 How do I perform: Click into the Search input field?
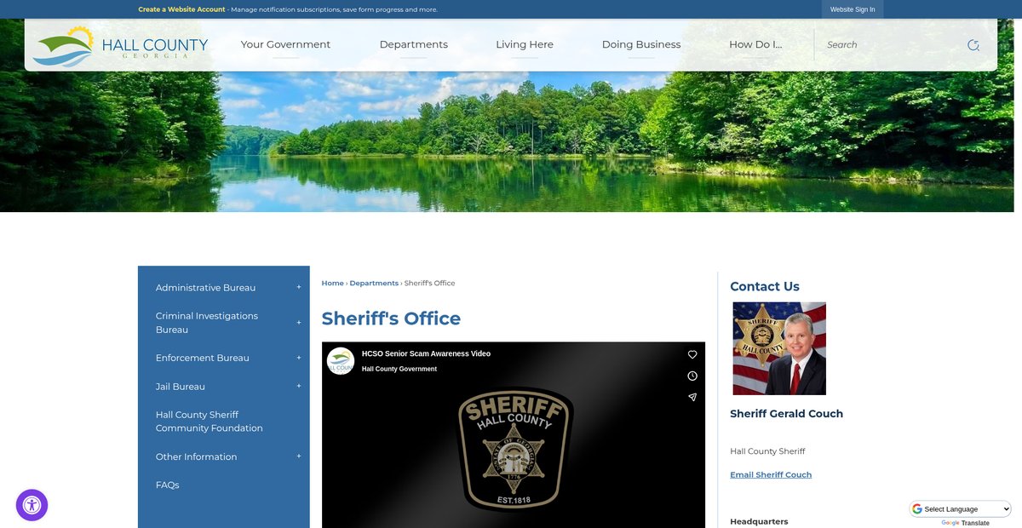tap(890, 45)
